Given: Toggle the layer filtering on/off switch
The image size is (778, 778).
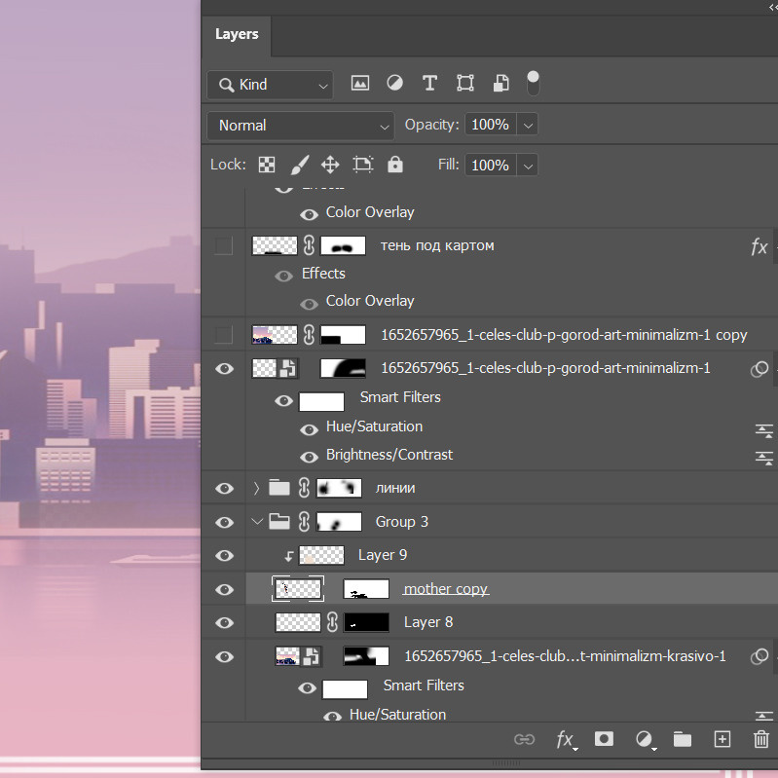Looking at the screenshot, I should coord(533,83).
